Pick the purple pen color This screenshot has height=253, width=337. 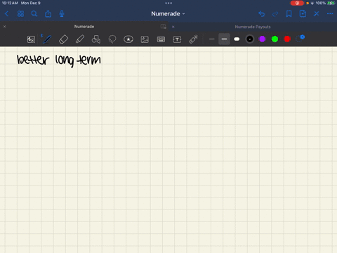pos(262,39)
